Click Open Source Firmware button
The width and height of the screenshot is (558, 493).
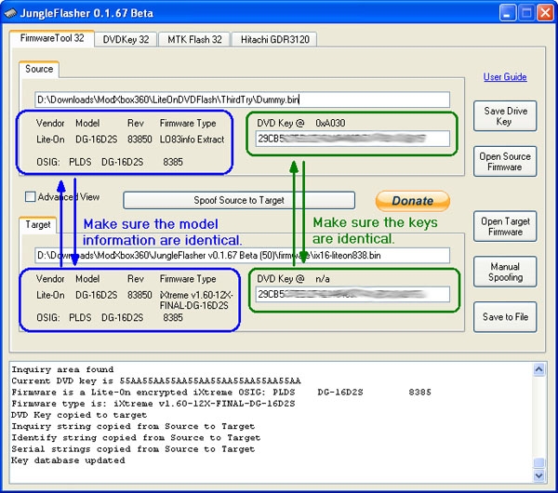click(505, 162)
